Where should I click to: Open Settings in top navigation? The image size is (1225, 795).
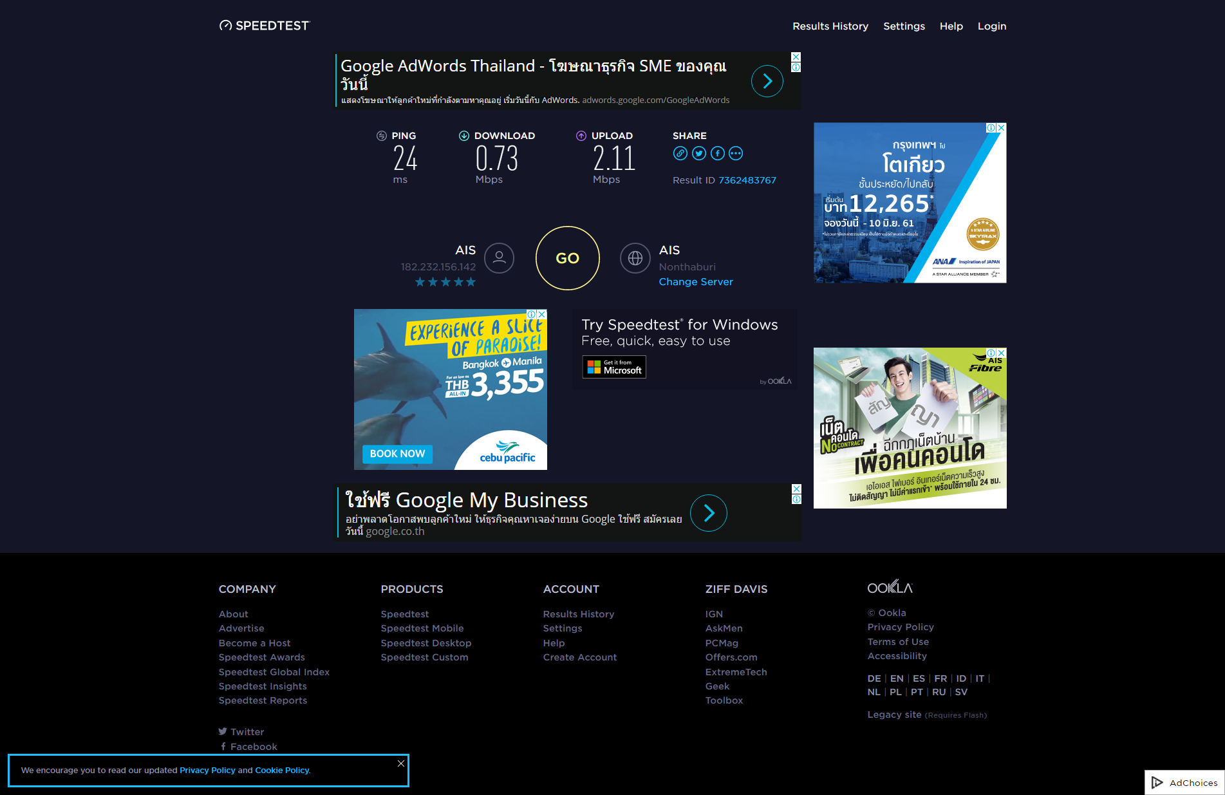coord(904,26)
